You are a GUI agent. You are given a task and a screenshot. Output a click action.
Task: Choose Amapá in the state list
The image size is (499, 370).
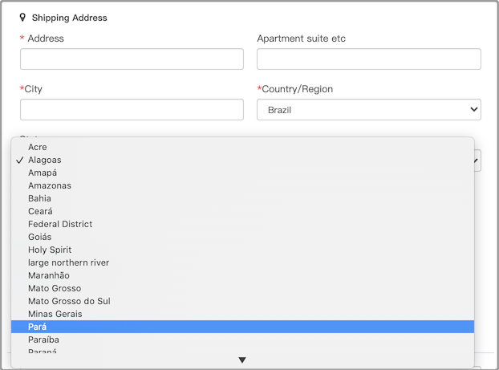44,173
